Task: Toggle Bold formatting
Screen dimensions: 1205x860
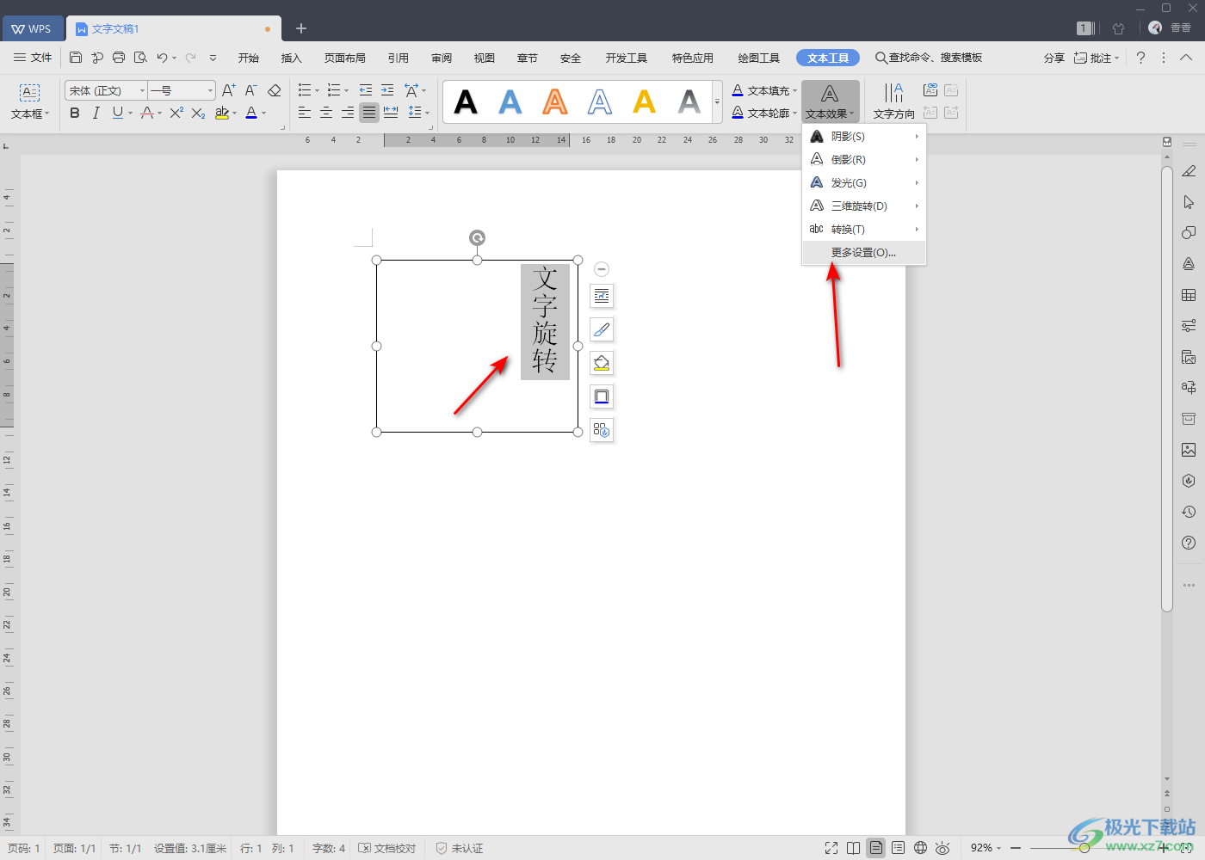Action: (x=75, y=113)
